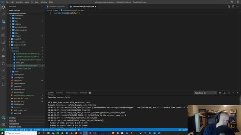241x135 pixels.
Task: Clear the output panel
Action: click(x=220, y=93)
